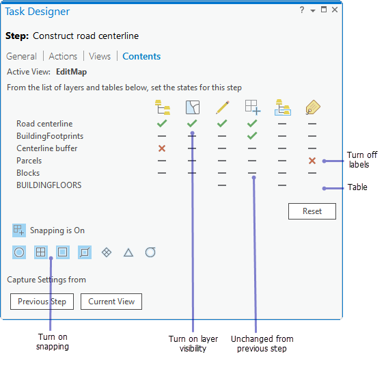Enable the tangent snapping circle icon

pyautogui.click(x=150, y=252)
